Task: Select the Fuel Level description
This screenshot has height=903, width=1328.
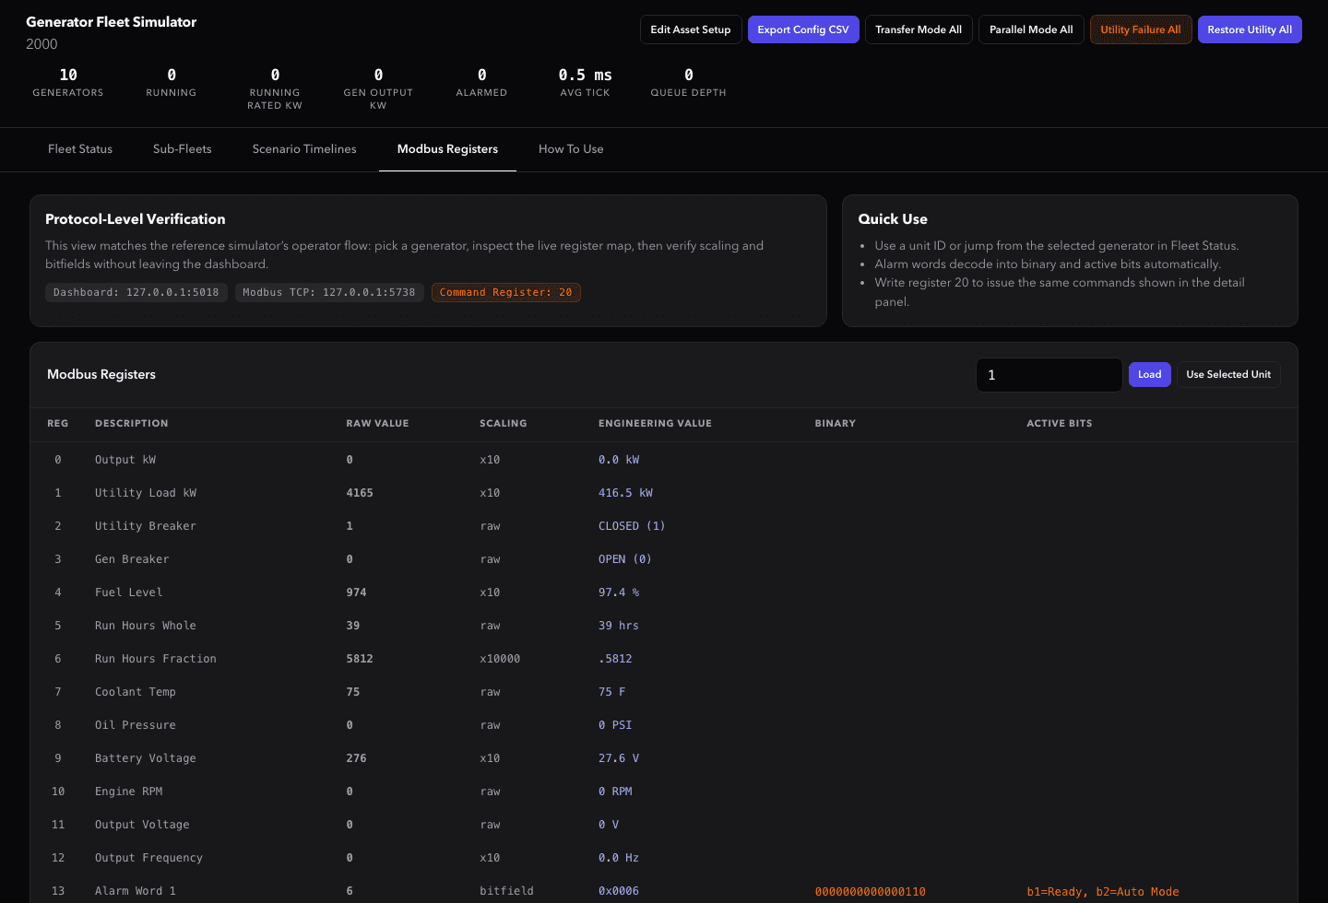Action: (129, 592)
